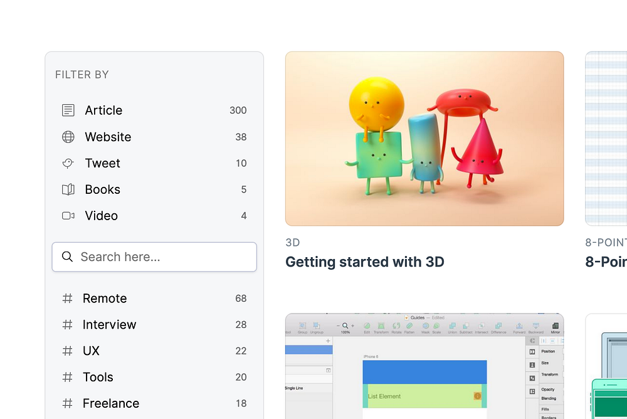Click the Website count 38
The width and height of the screenshot is (627, 419).
click(241, 137)
